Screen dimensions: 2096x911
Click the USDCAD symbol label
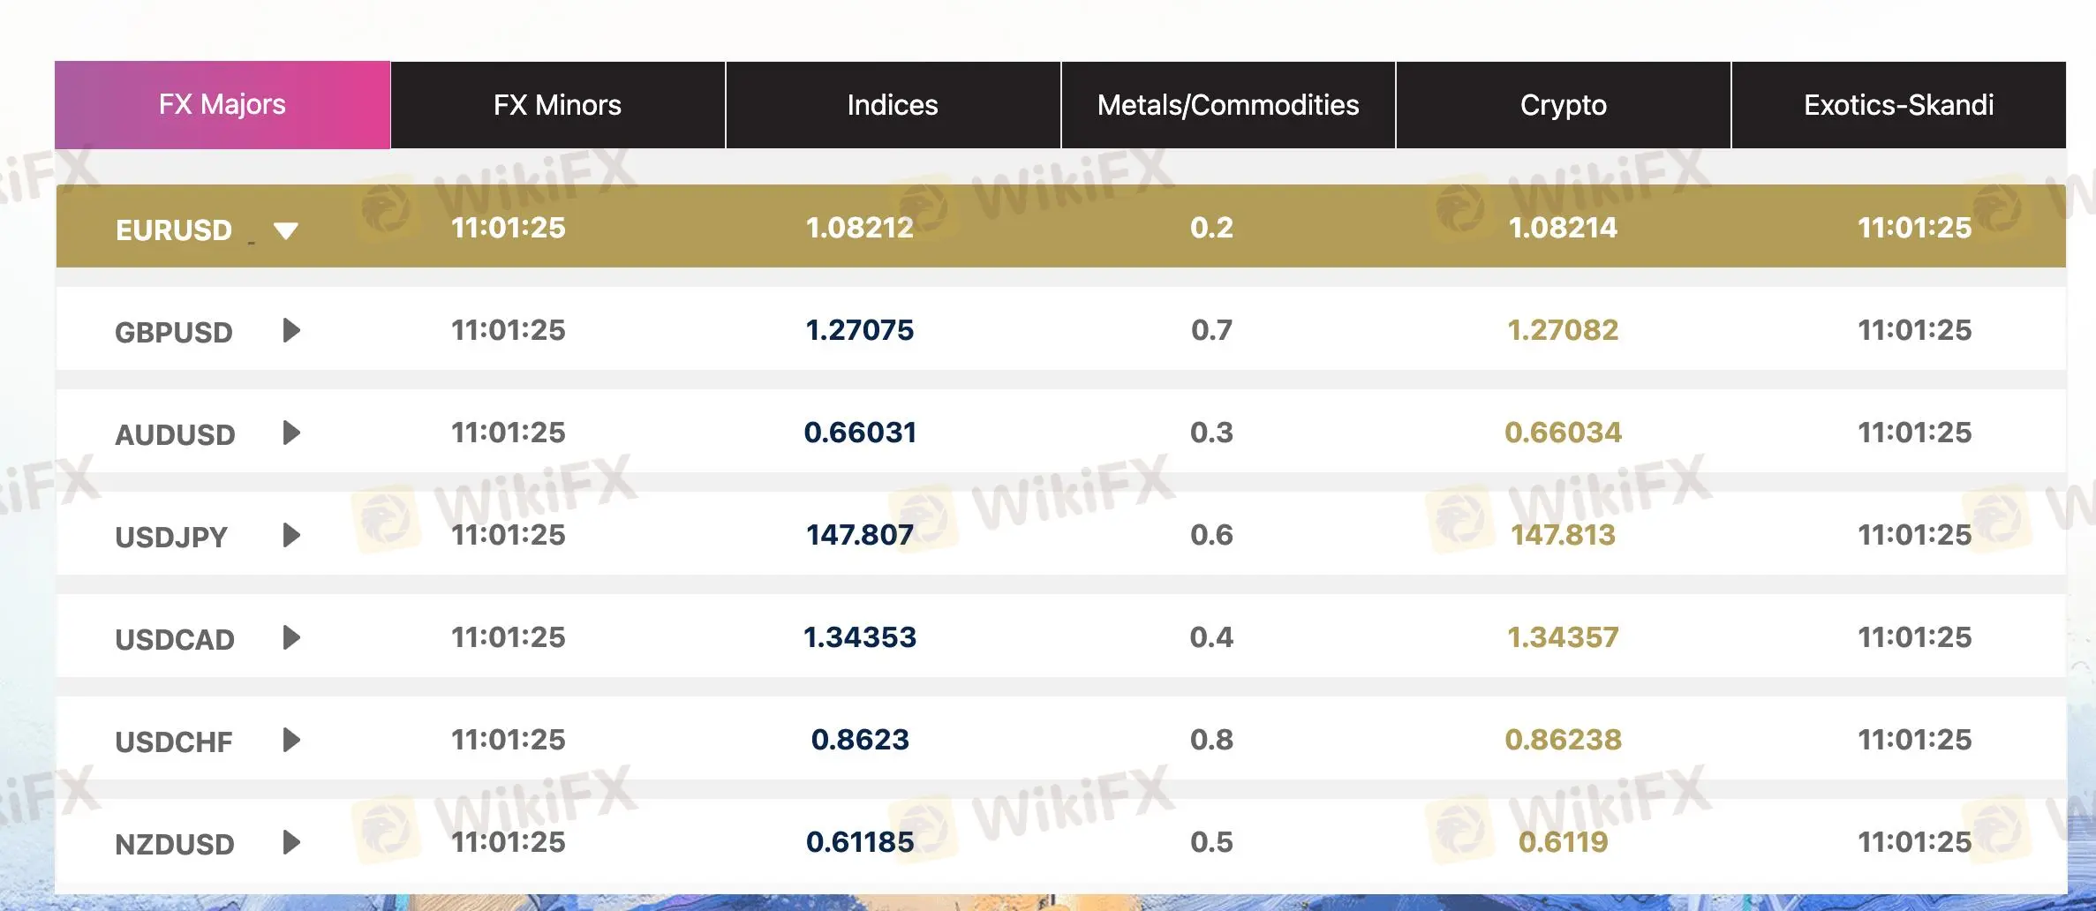(x=175, y=640)
